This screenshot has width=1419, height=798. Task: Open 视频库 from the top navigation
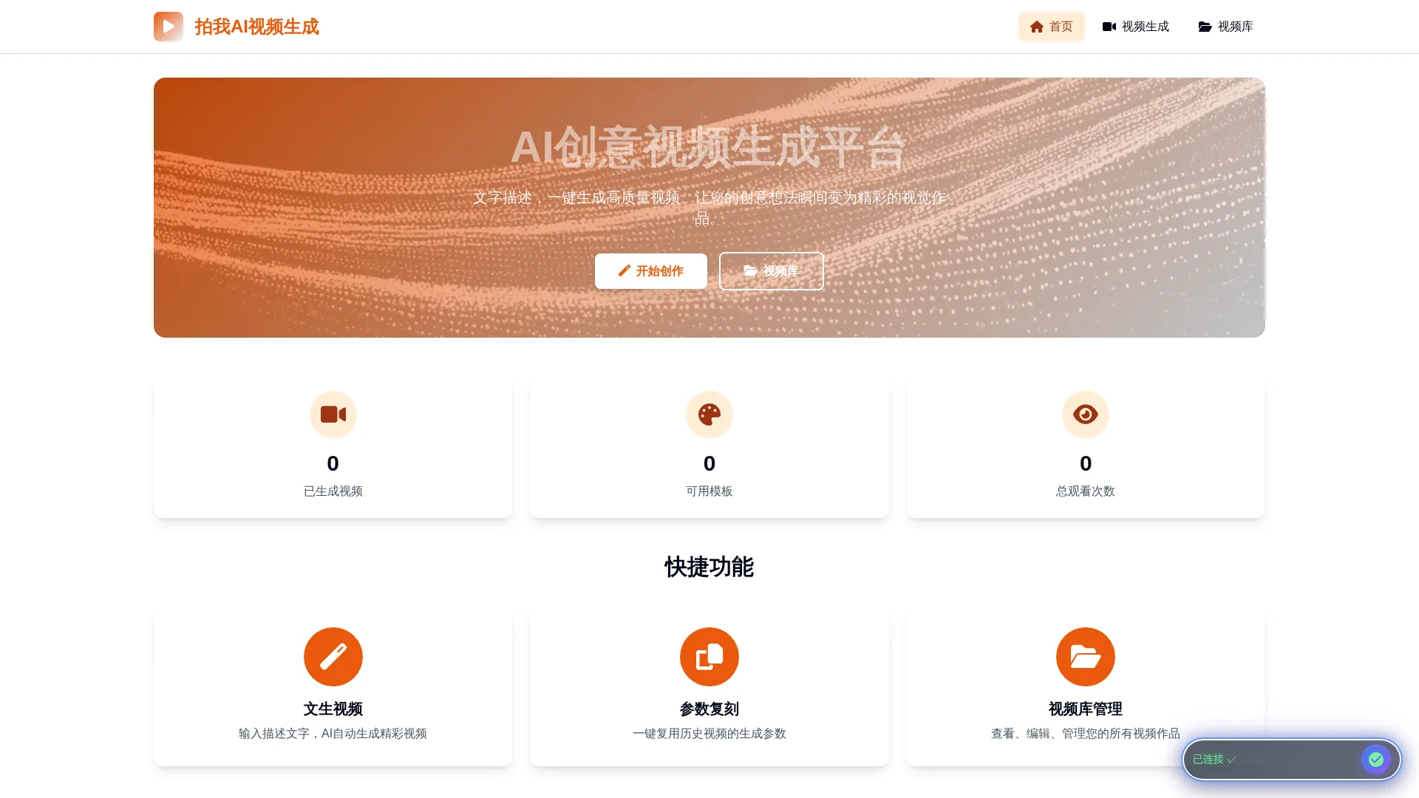tap(1225, 27)
